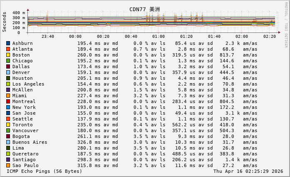
Task: Click the ICMP Echo Pings footer text
Action: (x=45, y=171)
